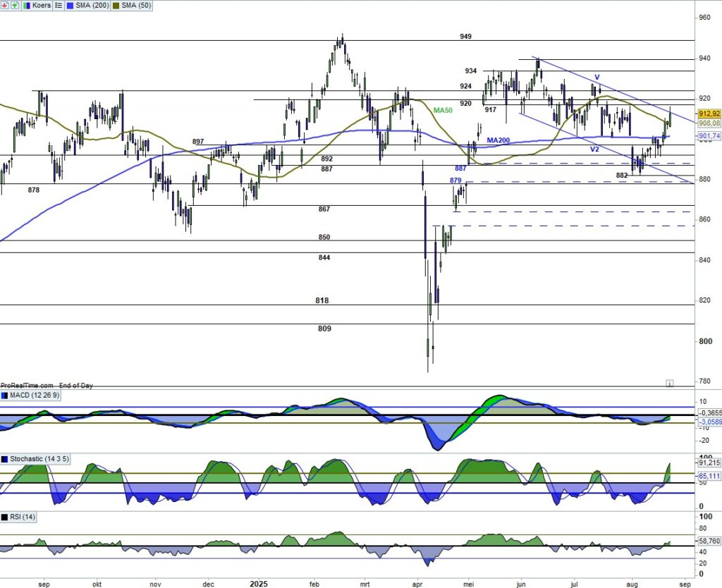This screenshot has height=588, width=722.
Task: Click the Stochastic indicator color icon
Action: [5, 460]
